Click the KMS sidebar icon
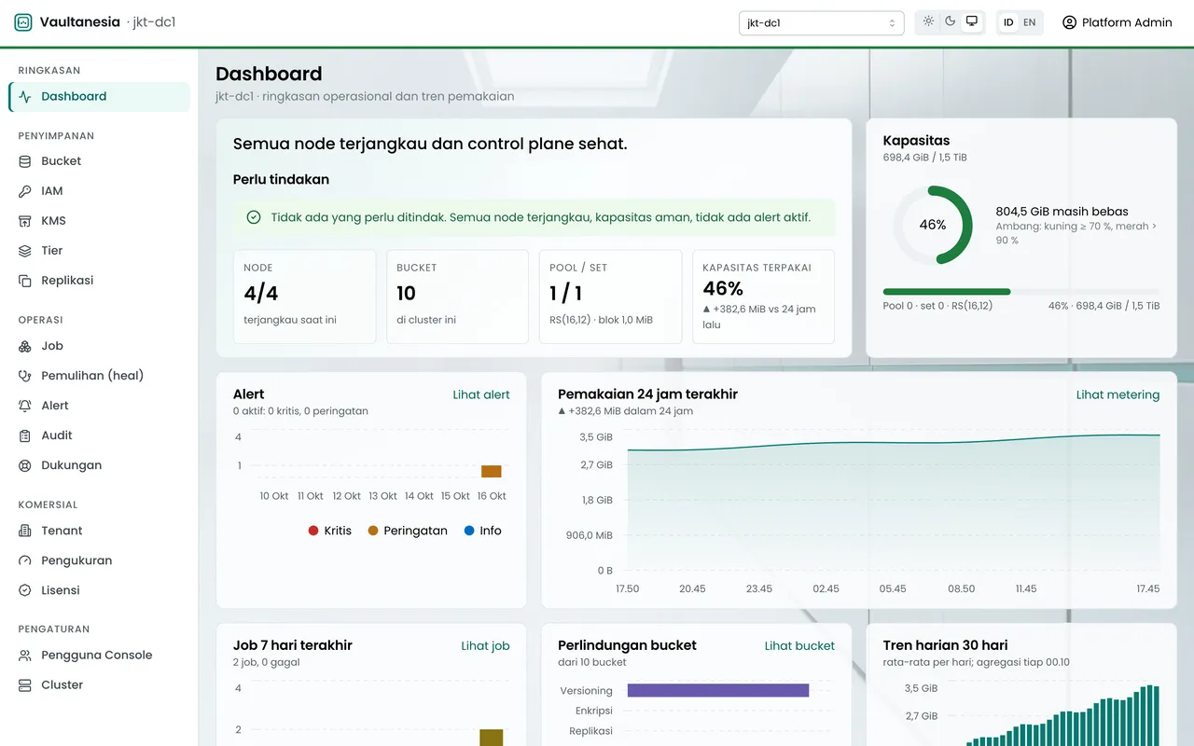1194x746 pixels. pyautogui.click(x=25, y=221)
